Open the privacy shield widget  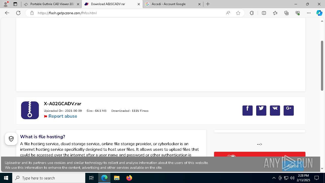click(11, 139)
